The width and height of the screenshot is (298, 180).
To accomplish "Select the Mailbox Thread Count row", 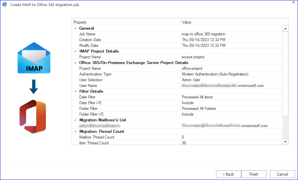I will (178, 137).
